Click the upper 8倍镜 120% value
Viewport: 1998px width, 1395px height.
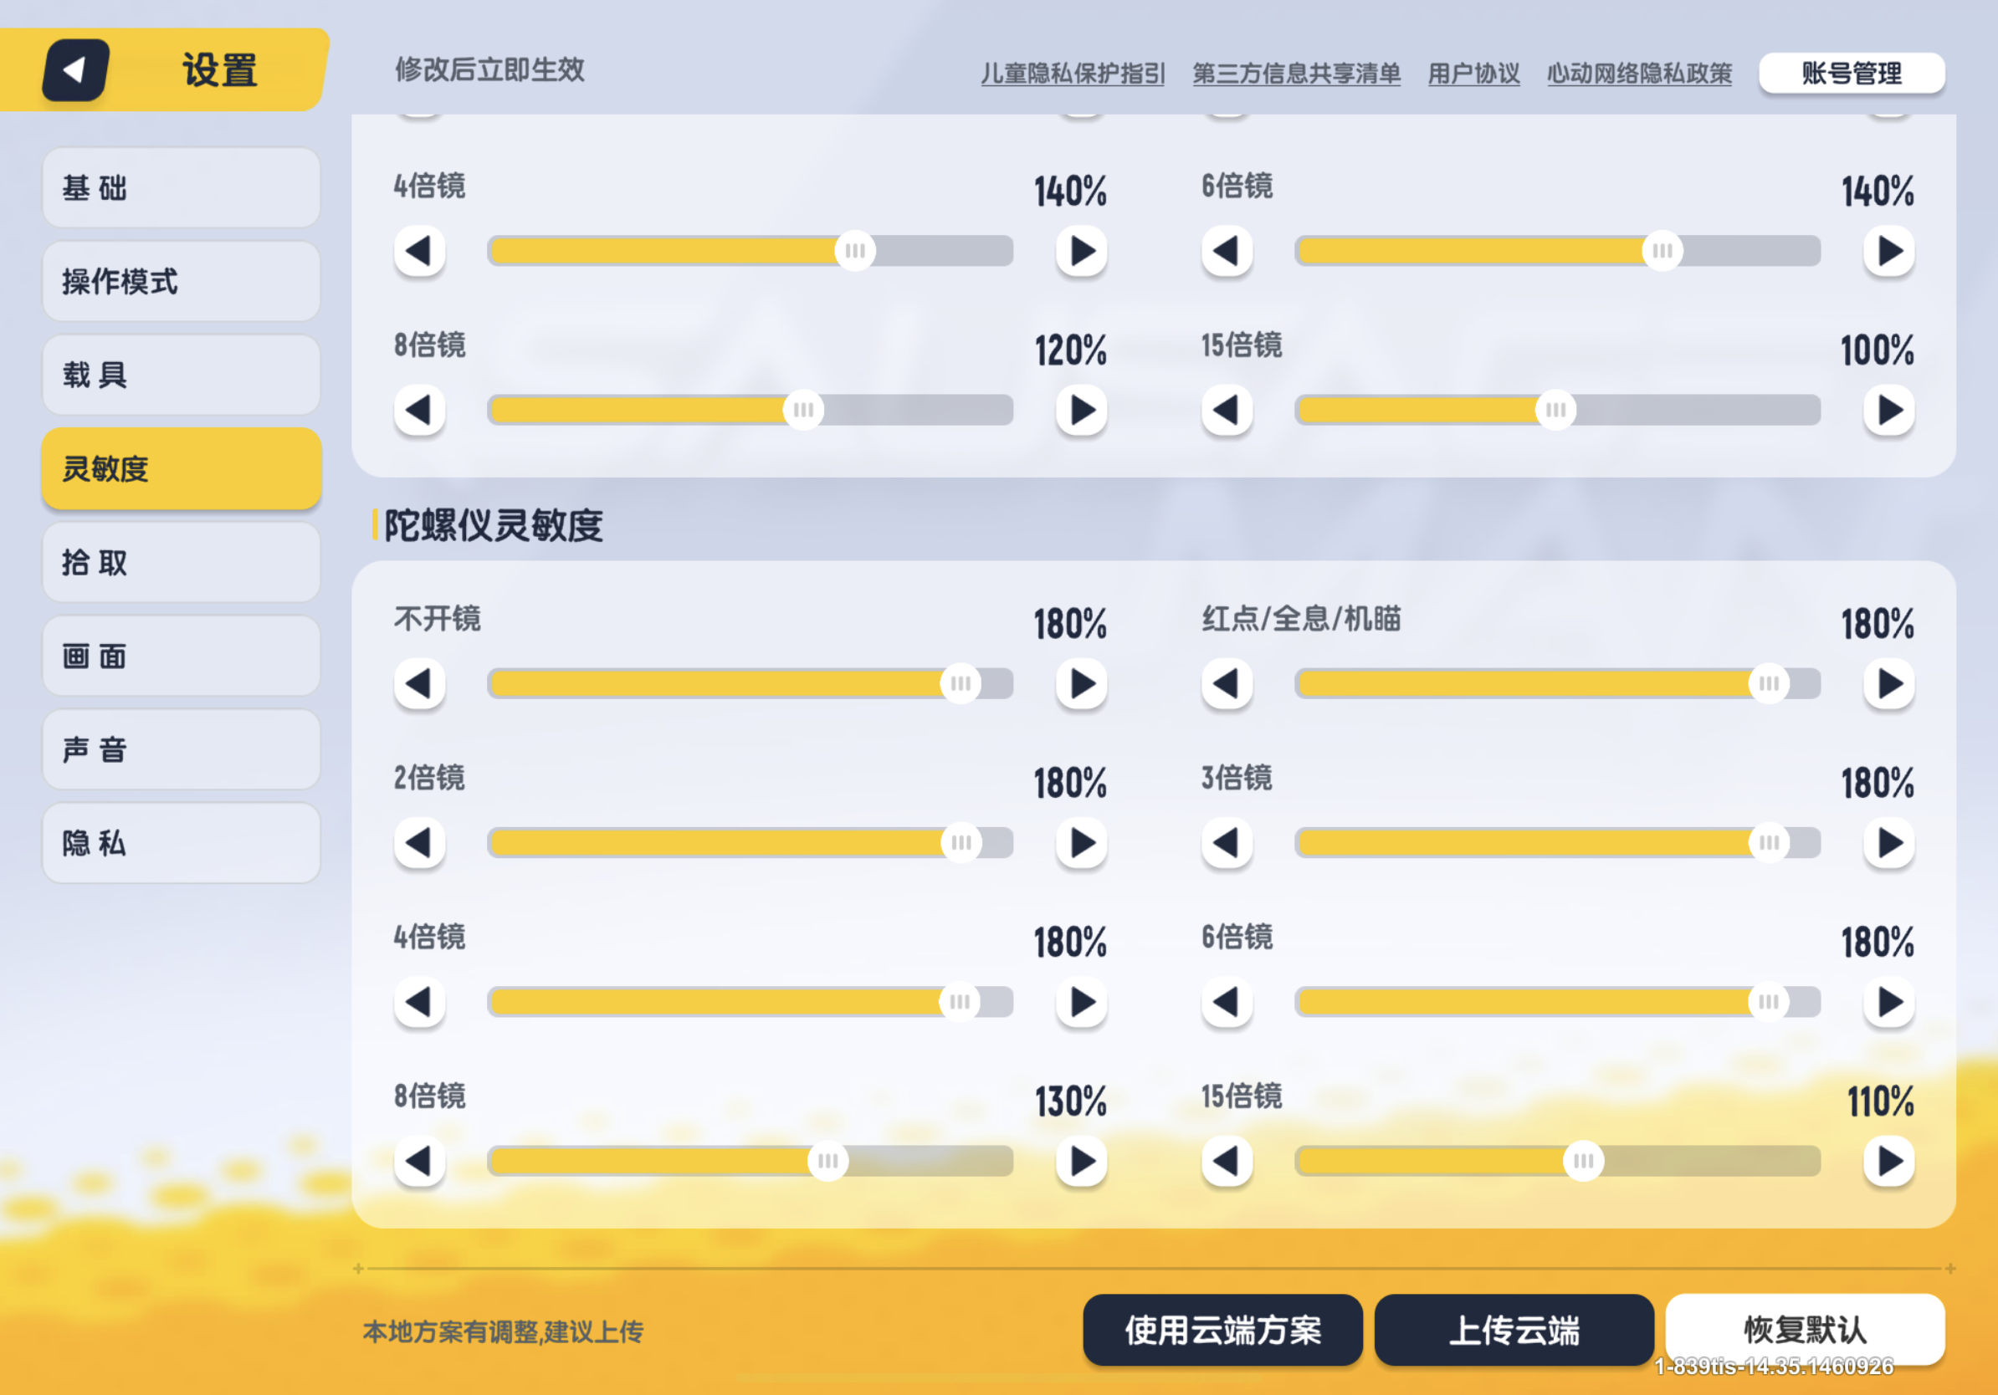[x=1070, y=350]
